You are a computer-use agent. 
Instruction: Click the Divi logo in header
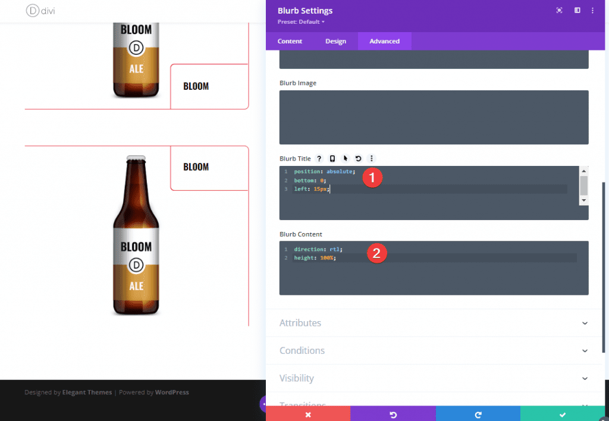[x=40, y=11]
